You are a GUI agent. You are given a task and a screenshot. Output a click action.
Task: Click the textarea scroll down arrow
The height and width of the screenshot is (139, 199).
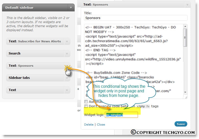pos(185,92)
